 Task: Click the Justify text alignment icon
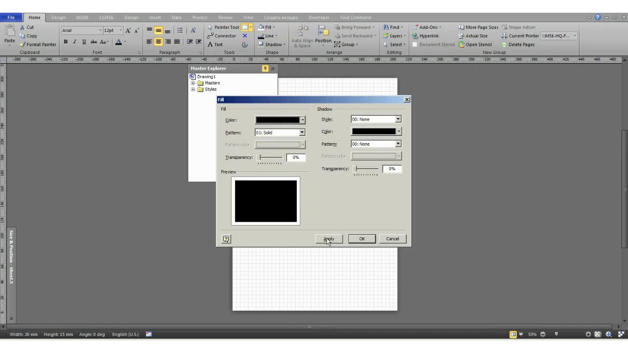(x=177, y=42)
